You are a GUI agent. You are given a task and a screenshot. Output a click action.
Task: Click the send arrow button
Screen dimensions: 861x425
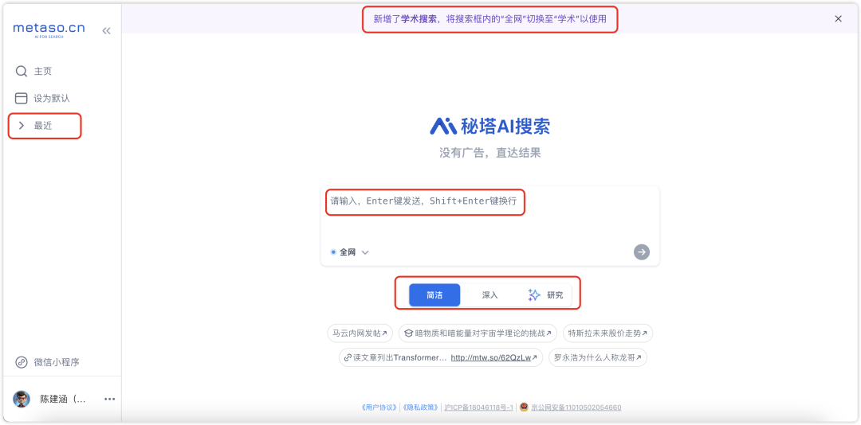click(x=641, y=252)
